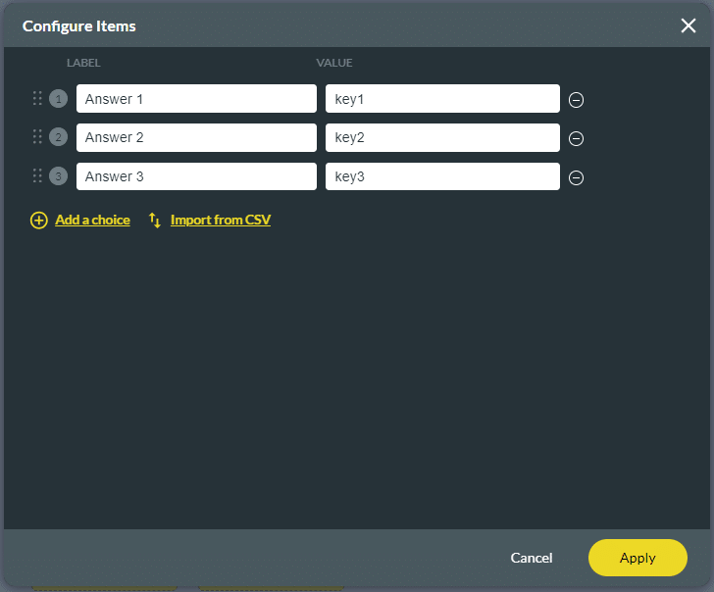Click the drag handle for Answer 2

(37, 137)
